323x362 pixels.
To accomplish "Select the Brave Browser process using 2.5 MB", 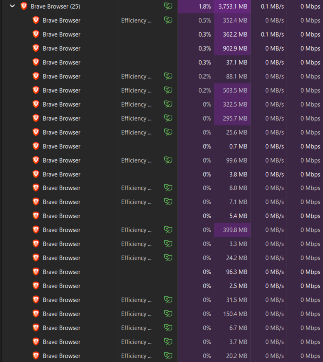I will (61, 286).
